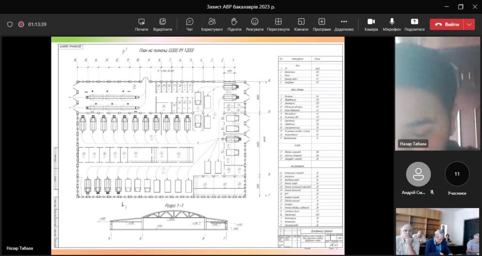This screenshot has height=256, width=482.
Task: Change layout via Переглянути
Action: 278,24
